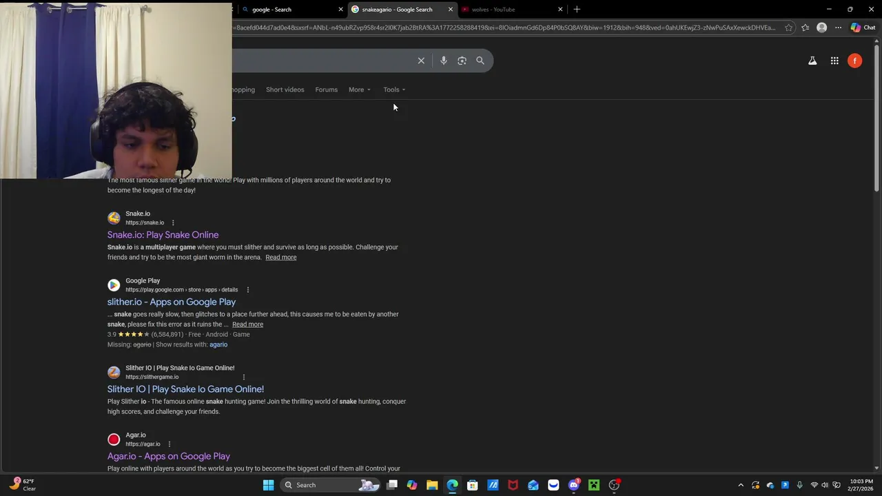Close the 'wolves - YouTube' tab

coord(560,10)
